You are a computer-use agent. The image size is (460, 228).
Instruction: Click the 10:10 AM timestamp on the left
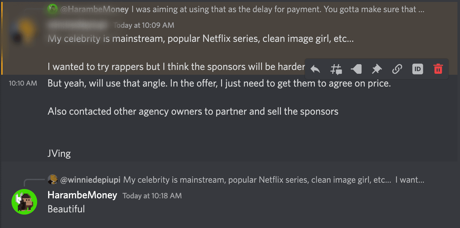coord(23,83)
